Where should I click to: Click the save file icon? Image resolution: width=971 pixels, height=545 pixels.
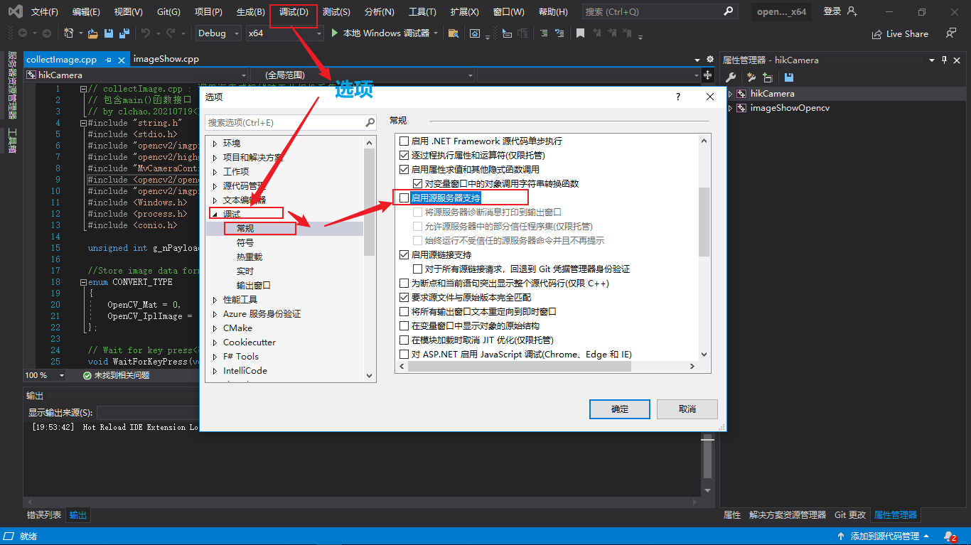[x=109, y=33]
